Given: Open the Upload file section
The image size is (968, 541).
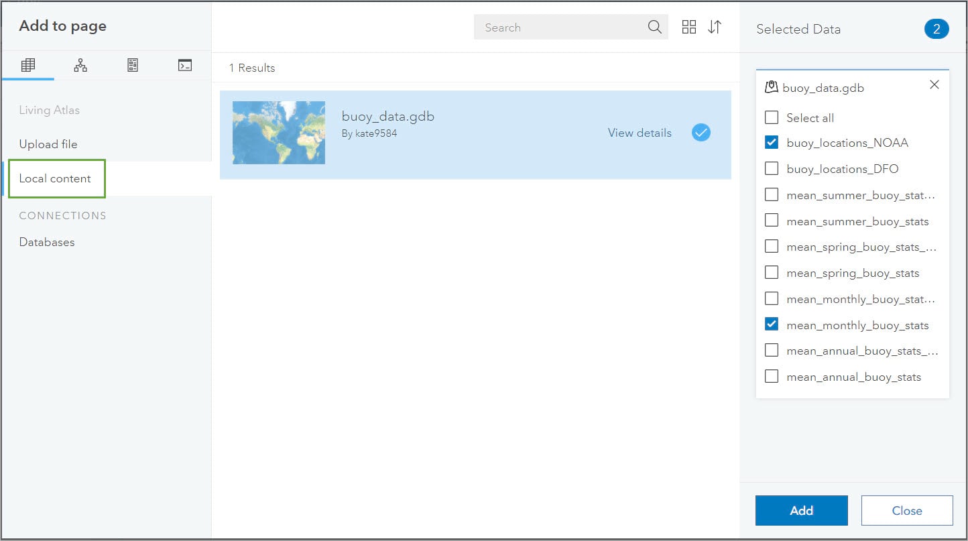Looking at the screenshot, I should [48, 143].
